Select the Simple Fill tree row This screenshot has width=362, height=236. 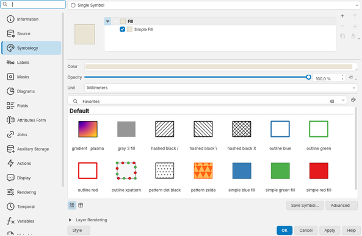click(x=220, y=29)
